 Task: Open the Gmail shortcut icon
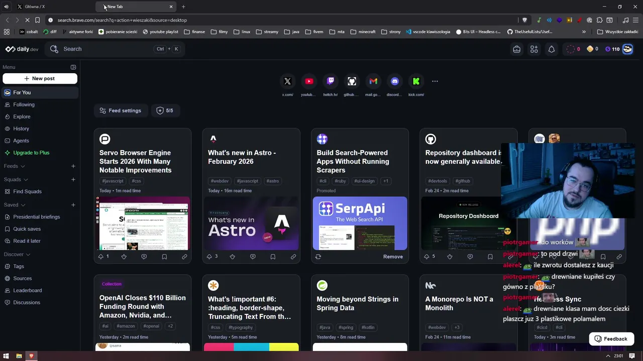pos(373,81)
